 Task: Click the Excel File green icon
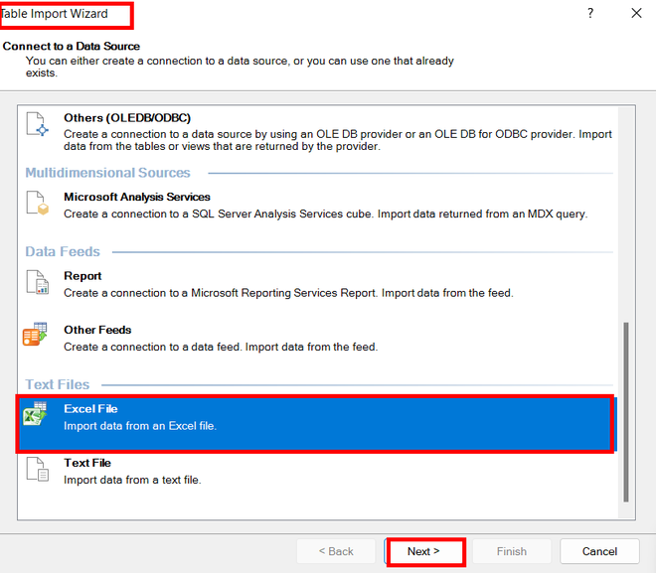pos(35,413)
